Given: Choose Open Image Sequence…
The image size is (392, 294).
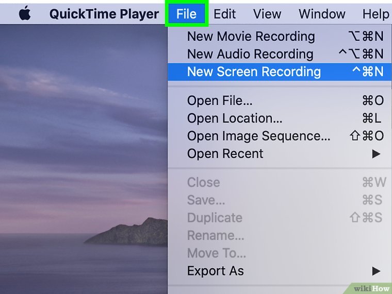Looking at the screenshot, I should 258,136.
